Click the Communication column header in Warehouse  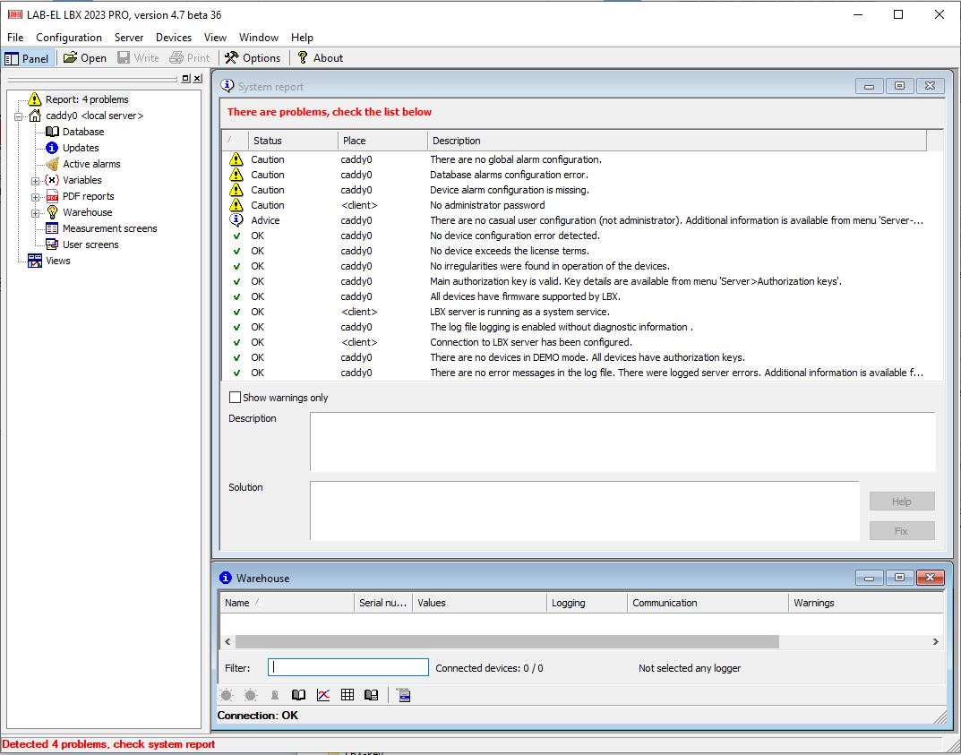708,603
